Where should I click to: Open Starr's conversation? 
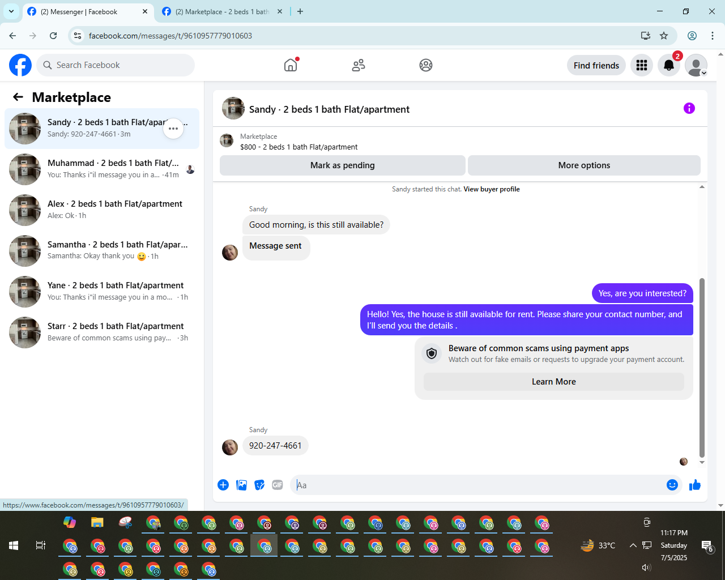102,332
